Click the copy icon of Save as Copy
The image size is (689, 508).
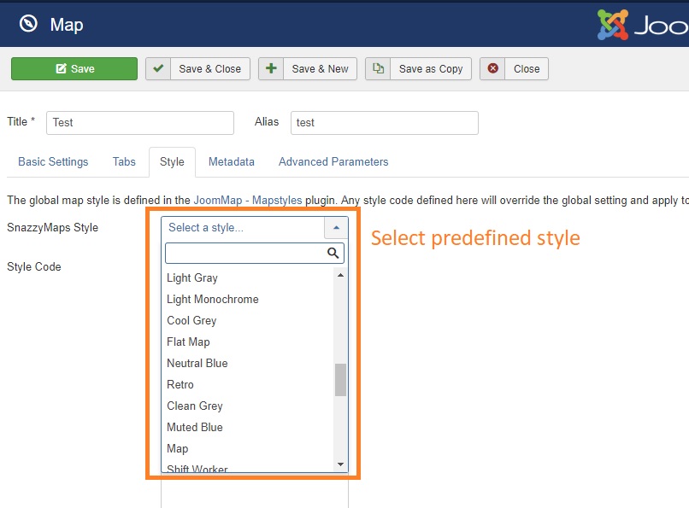pos(378,68)
